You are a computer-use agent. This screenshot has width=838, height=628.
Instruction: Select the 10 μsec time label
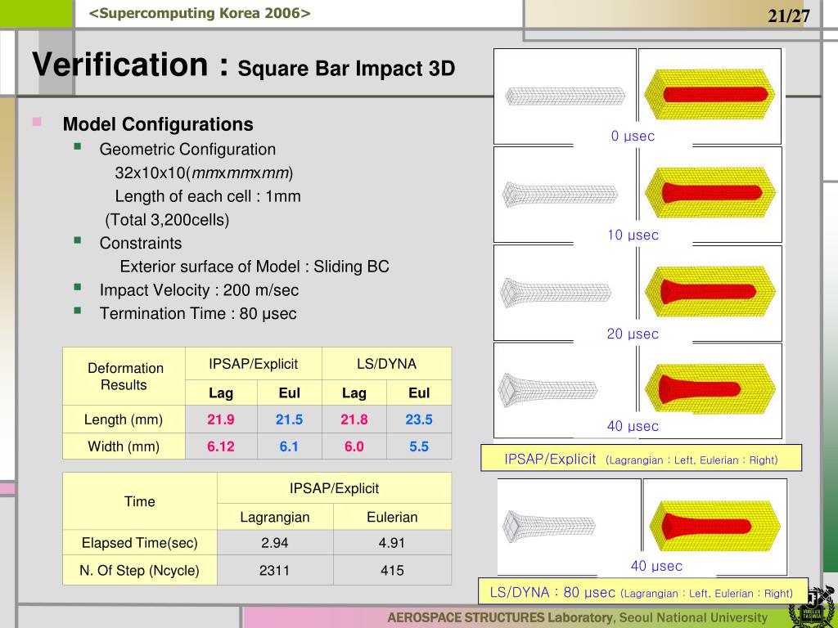point(633,235)
